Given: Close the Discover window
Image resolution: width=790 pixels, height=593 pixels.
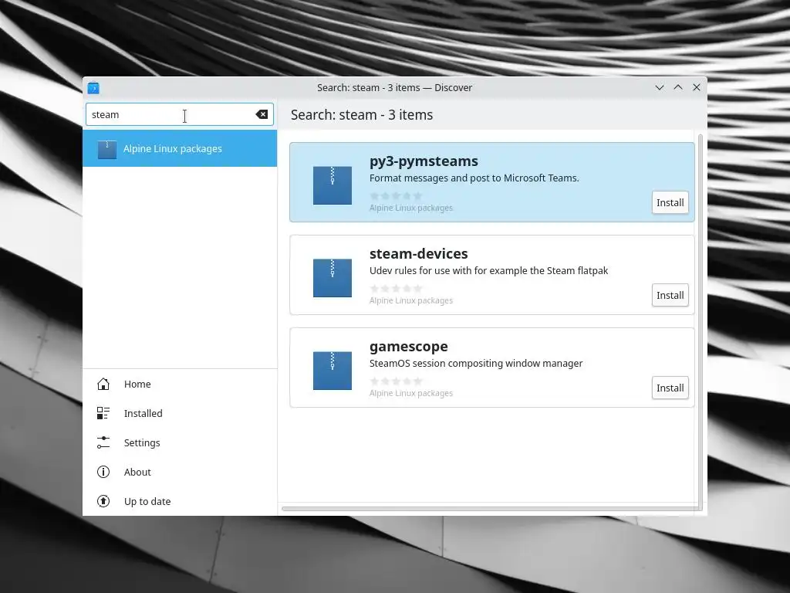Looking at the screenshot, I should point(697,88).
